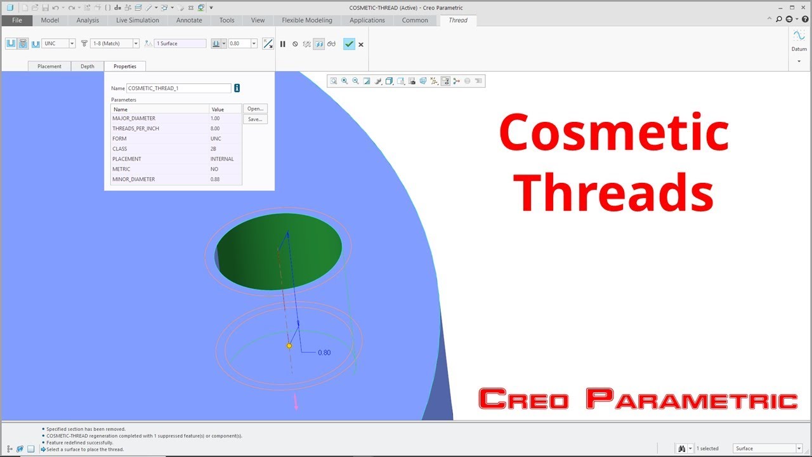The height and width of the screenshot is (457, 812).
Task: Click the COSMETIC_THREAD_1 name field
Action: click(x=179, y=88)
